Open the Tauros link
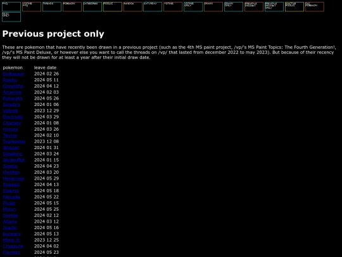 click(x=10, y=135)
